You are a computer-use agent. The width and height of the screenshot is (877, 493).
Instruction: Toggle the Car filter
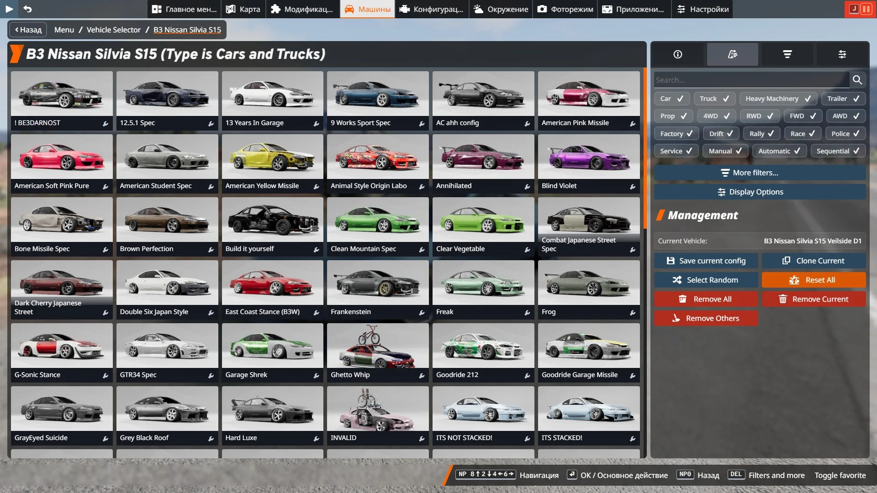[x=671, y=99]
